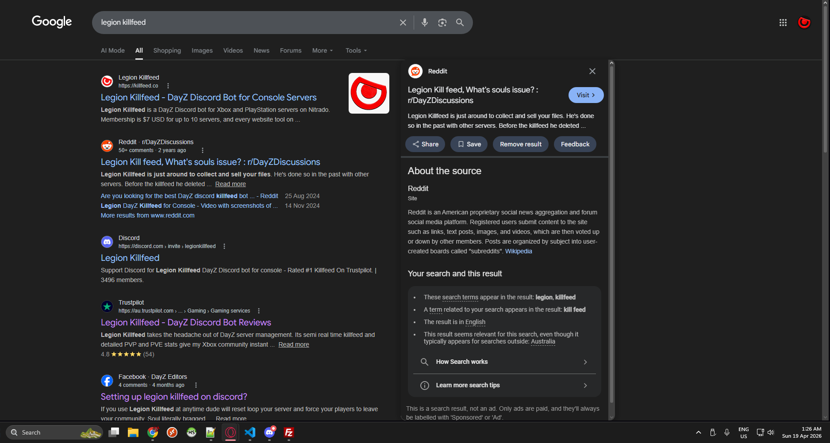The width and height of the screenshot is (830, 443).
Task: Open search by image camera icon
Action: coord(442,23)
